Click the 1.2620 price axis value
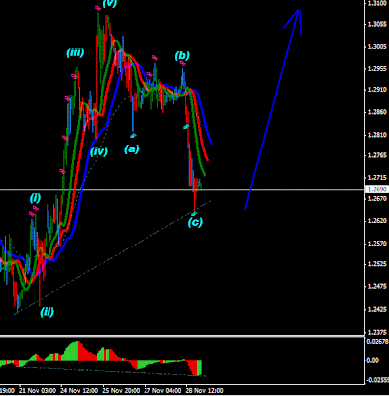 pos(377,221)
